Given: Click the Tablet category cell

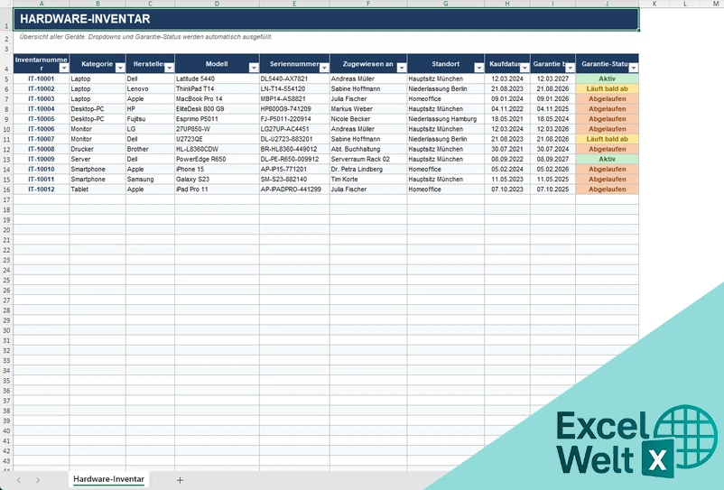Looking at the screenshot, I should 97,190.
